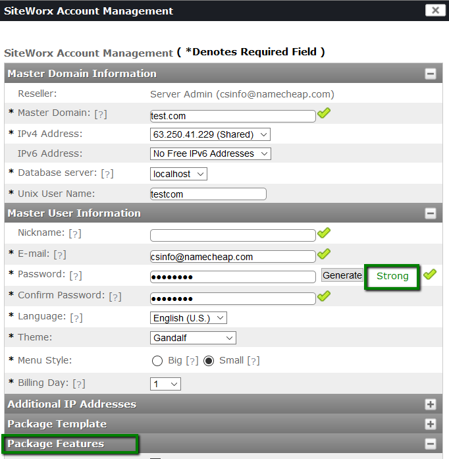Collapse the Master Domain Information section
Screen dimensions: 449x459
tap(431, 74)
